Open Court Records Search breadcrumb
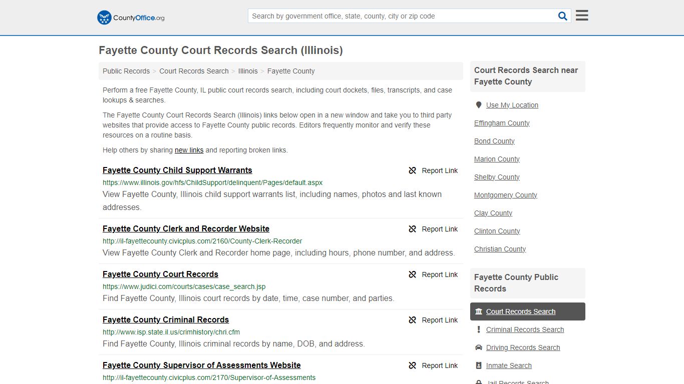 coord(194,71)
